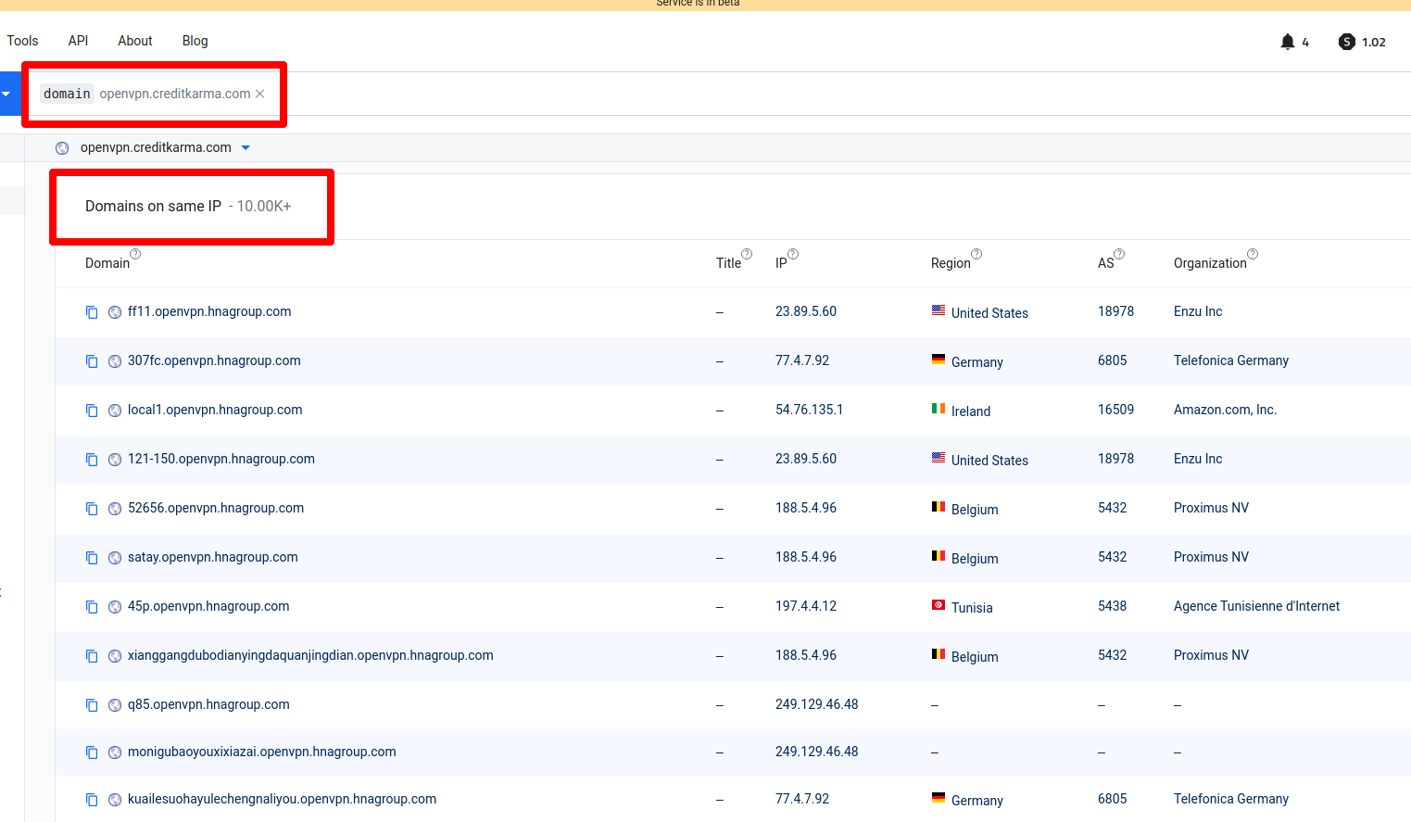Open the Tools menu

(x=22, y=41)
